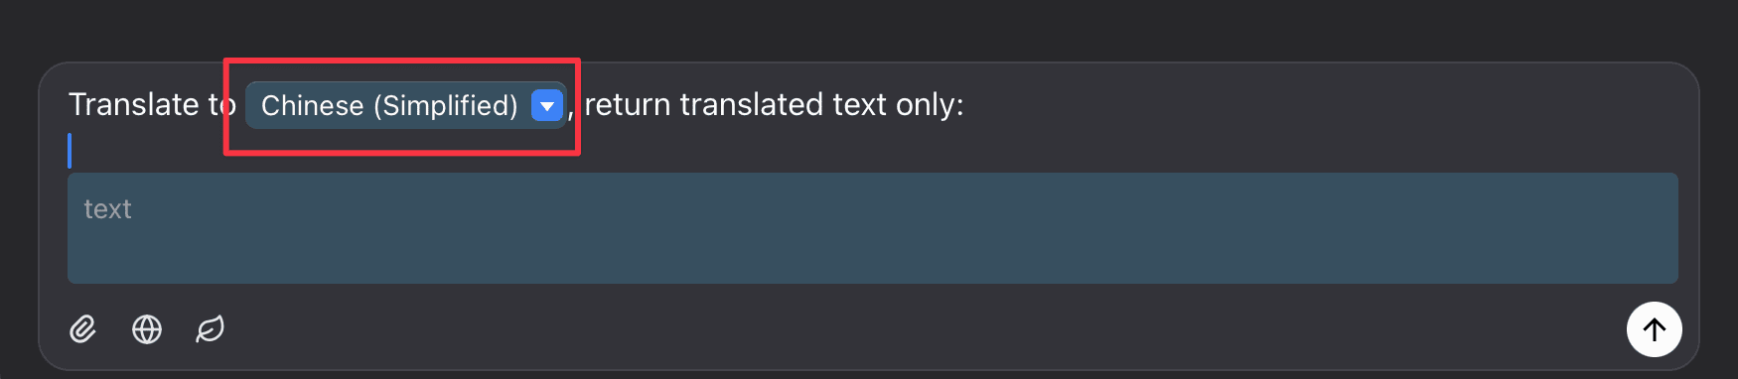The width and height of the screenshot is (1738, 379).
Task: Click the dark background above the prompt box
Action: tap(869, 28)
